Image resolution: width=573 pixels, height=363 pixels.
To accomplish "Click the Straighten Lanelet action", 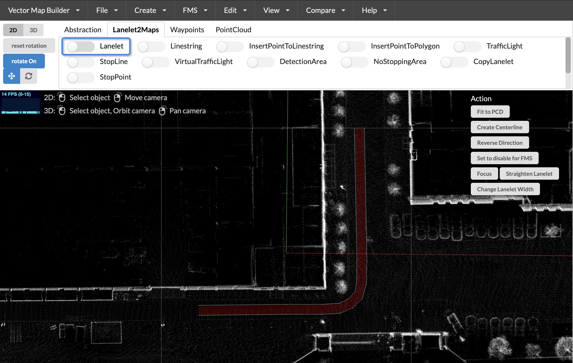I will [x=529, y=173].
